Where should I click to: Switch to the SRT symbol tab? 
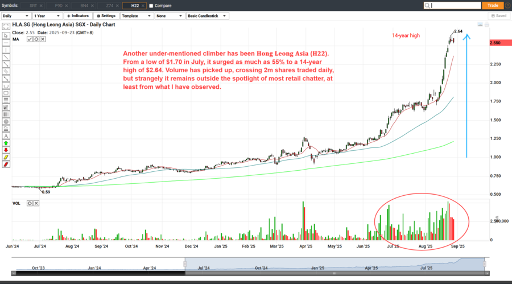pyautogui.click(x=33, y=6)
